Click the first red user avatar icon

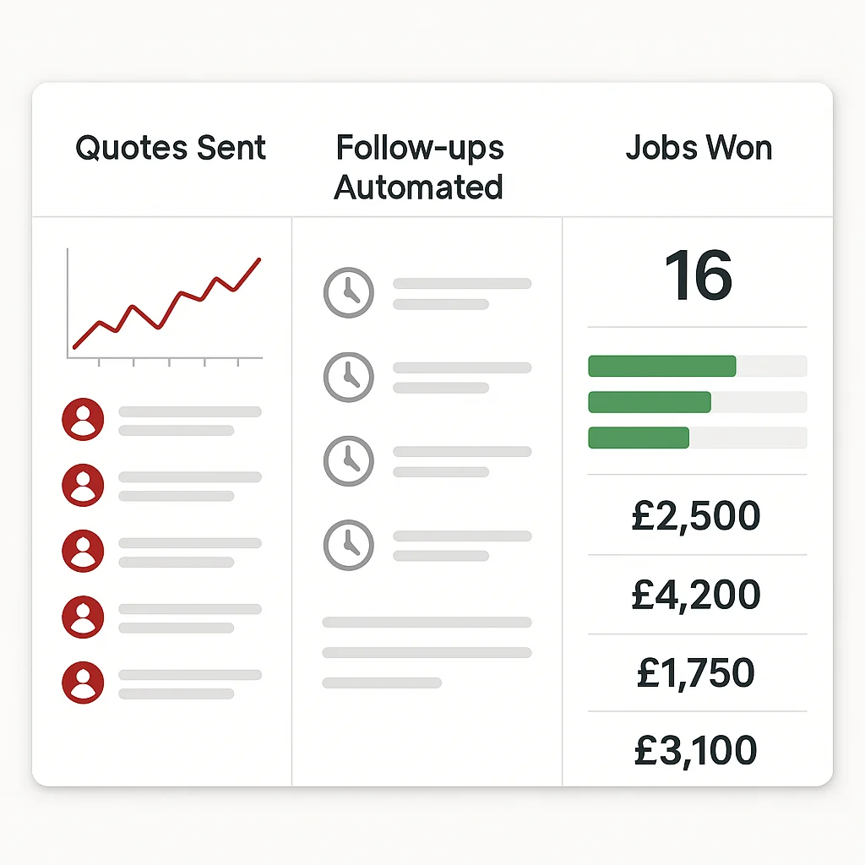[83, 419]
